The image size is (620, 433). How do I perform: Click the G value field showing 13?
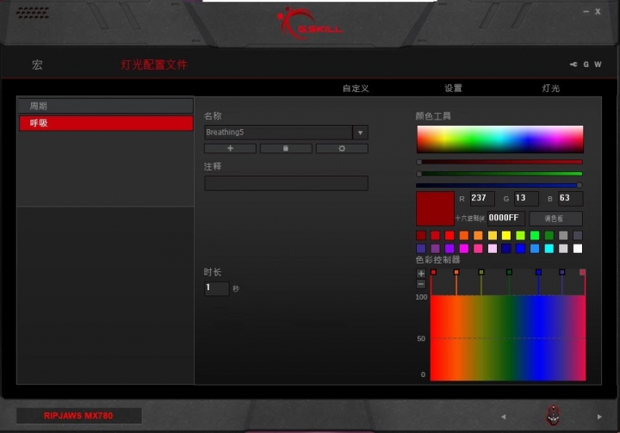click(x=526, y=198)
